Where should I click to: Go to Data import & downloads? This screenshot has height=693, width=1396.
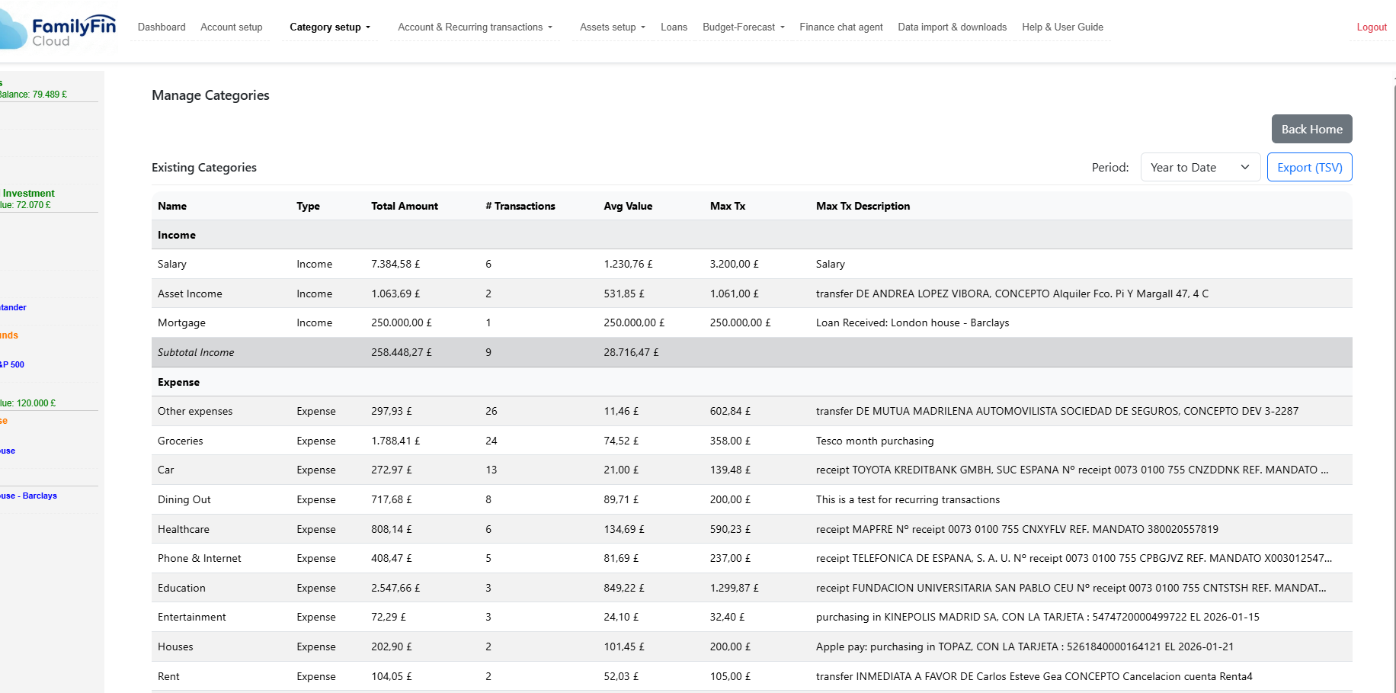(x=953, y=27)
